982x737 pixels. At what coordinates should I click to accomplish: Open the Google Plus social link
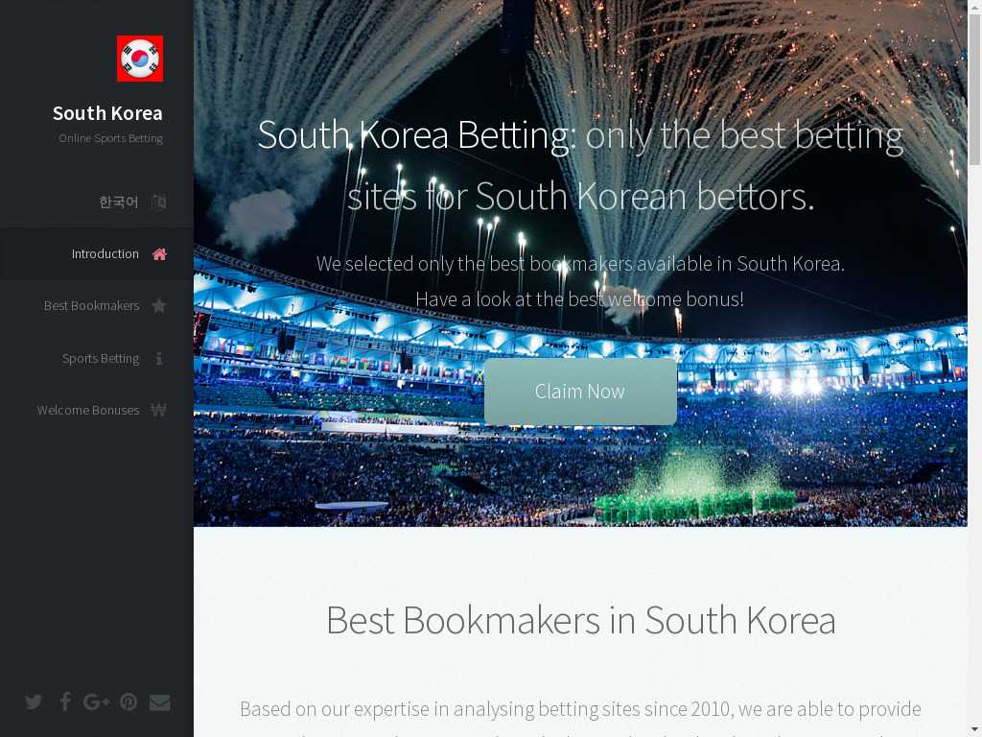click(x=97, y=701)
